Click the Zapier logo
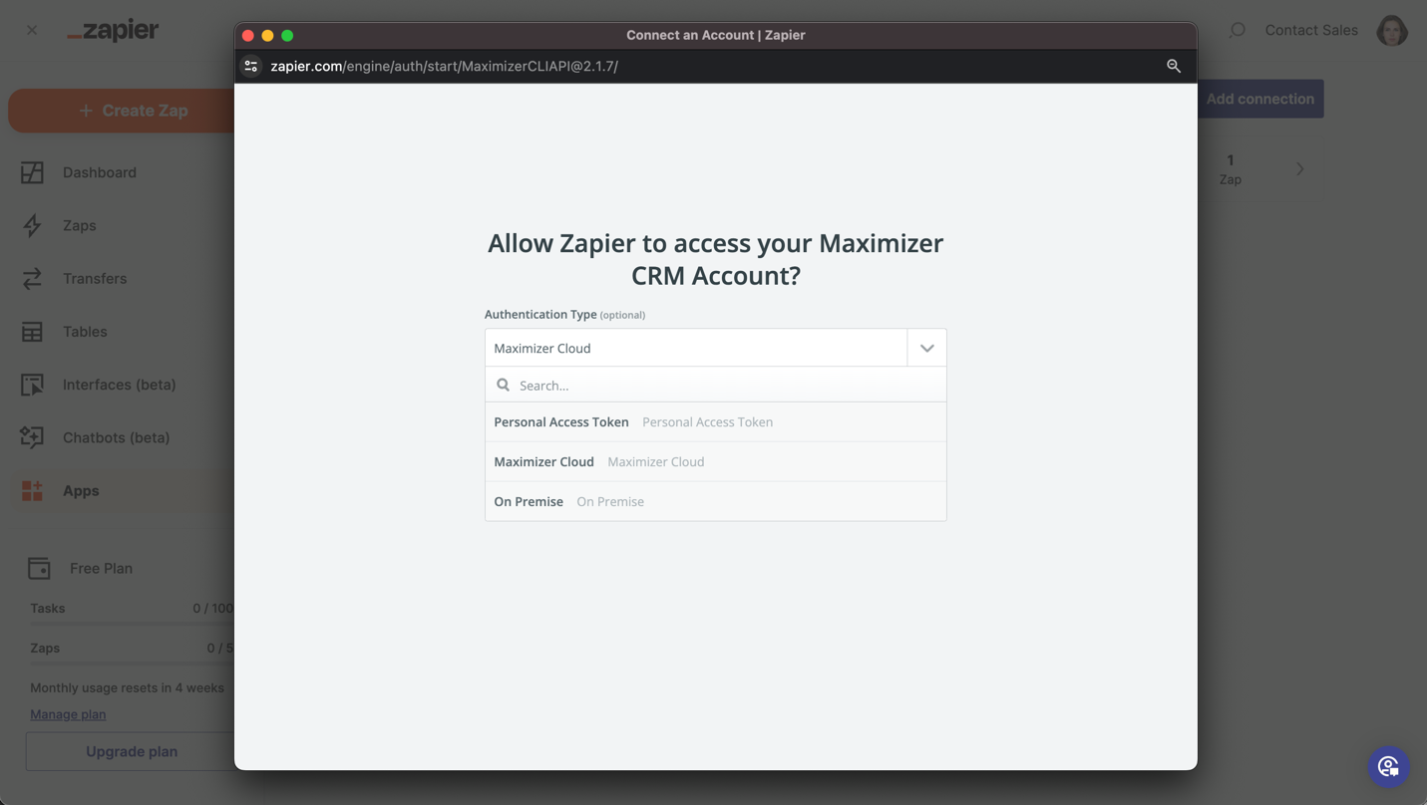Screen dimensions: 1427x805 [112, 30]
